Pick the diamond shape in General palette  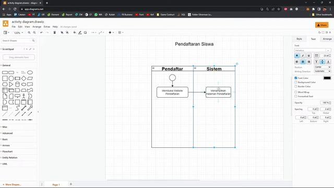pyautogui.click(x=23, y=78)
